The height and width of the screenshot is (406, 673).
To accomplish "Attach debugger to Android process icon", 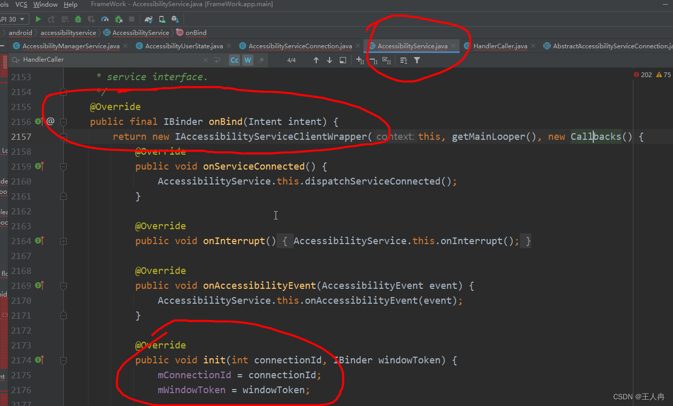I will point(119,19).
